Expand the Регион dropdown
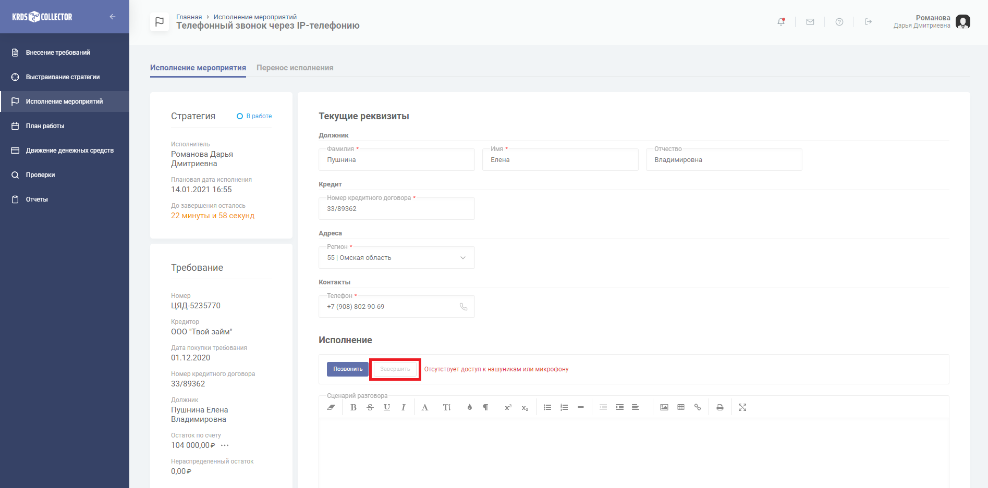The height and width of the screenshot is (488, 988). tap(462, 258)
